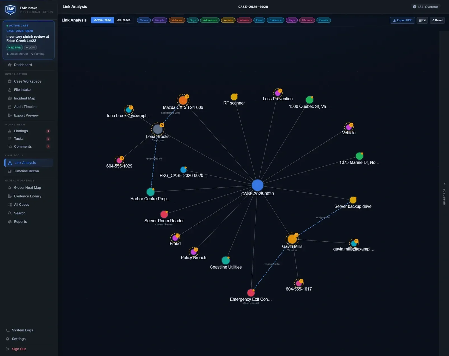
Task: Open Findings workstream
Action: (x=29, y=131)
